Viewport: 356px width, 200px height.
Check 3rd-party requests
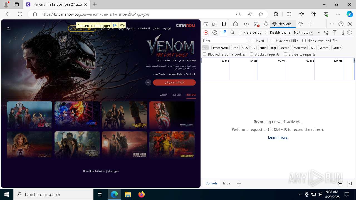click(x=285, y=54)
